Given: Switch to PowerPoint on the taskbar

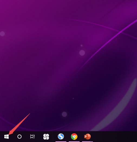Looking at the screenshot, I should tap(87, 137).
